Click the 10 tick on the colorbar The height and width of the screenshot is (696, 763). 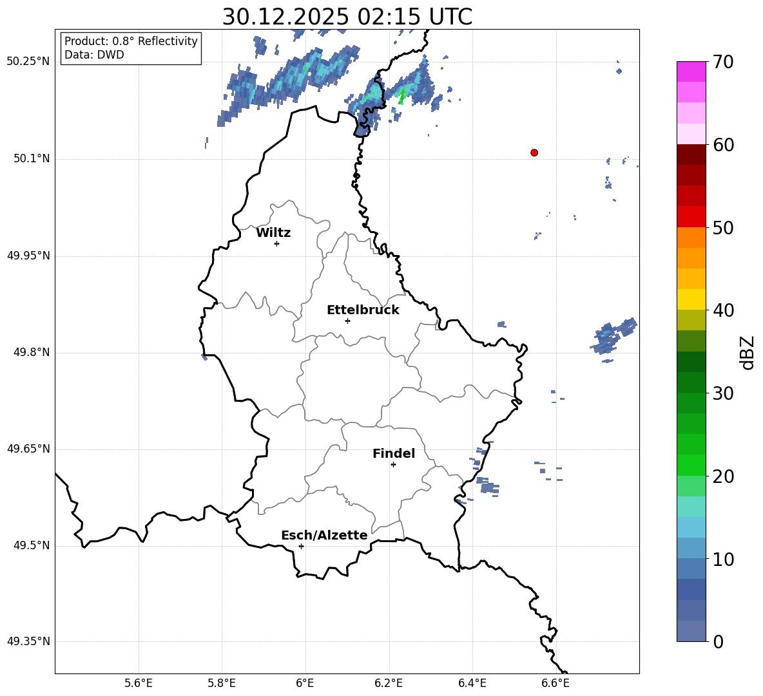(x=723, y=559)
